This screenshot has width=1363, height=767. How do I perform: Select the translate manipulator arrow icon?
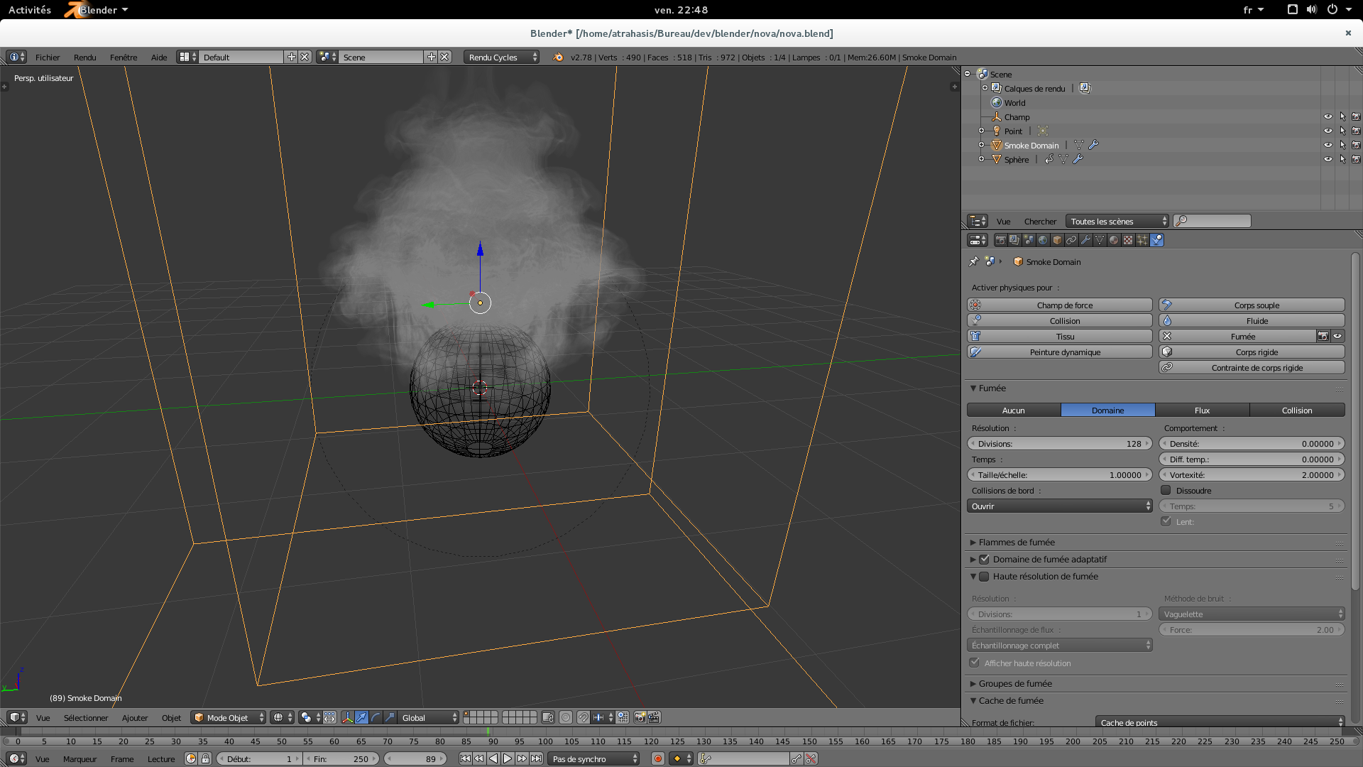(361, 717)
